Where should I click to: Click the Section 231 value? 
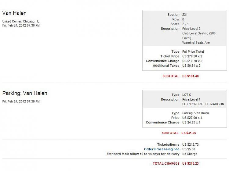click(185, 15)
